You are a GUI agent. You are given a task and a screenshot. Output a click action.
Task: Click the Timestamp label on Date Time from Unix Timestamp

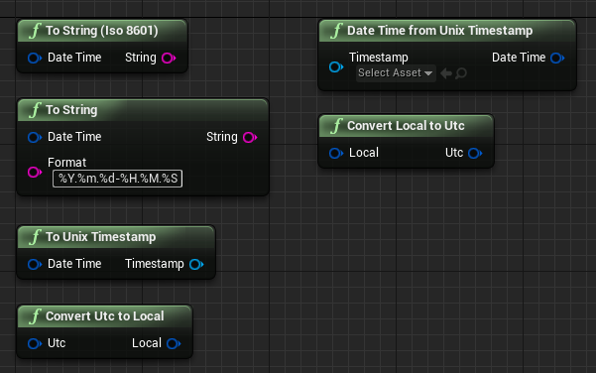point(379,58)
